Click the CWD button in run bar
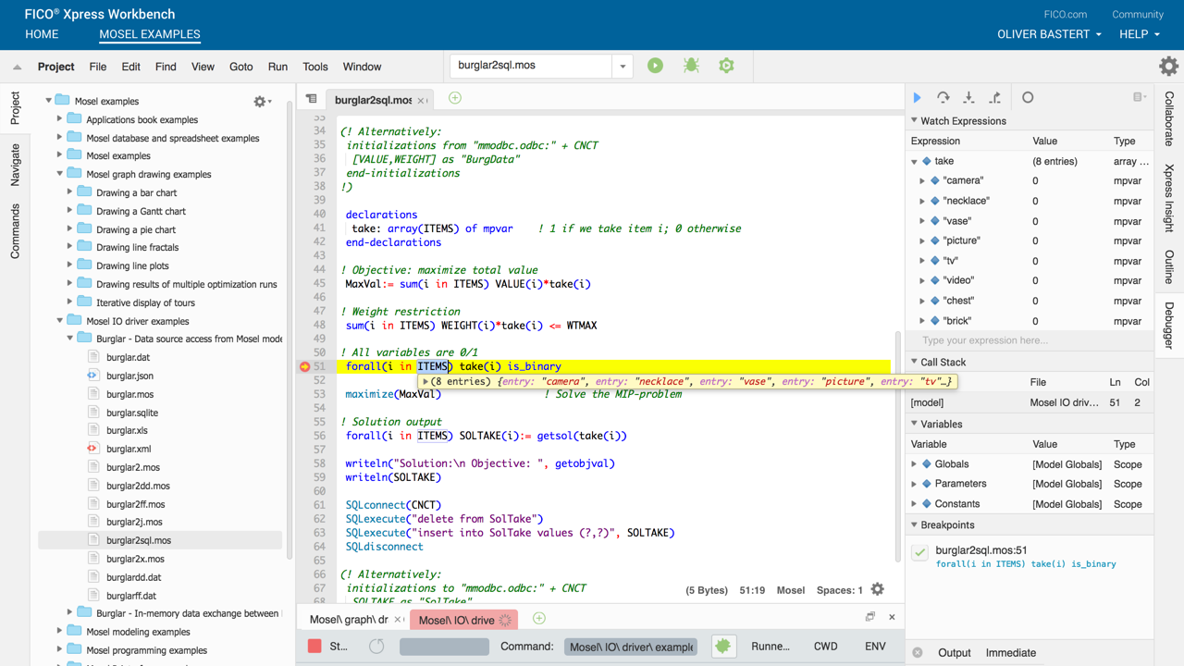 825,647
